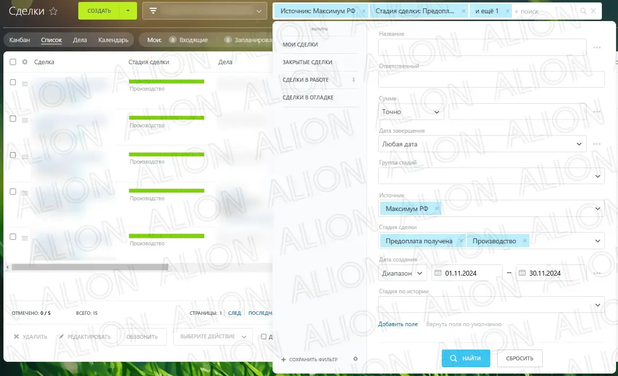Screen dimensions: 618x376
Task: Open Дата создания 'Диапазон' dropdown
Action: click(403, 273)
